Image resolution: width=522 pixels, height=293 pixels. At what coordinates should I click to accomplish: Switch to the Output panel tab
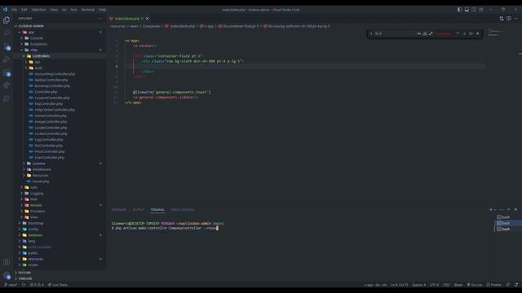pyautogui.click(x=138, y=210)
